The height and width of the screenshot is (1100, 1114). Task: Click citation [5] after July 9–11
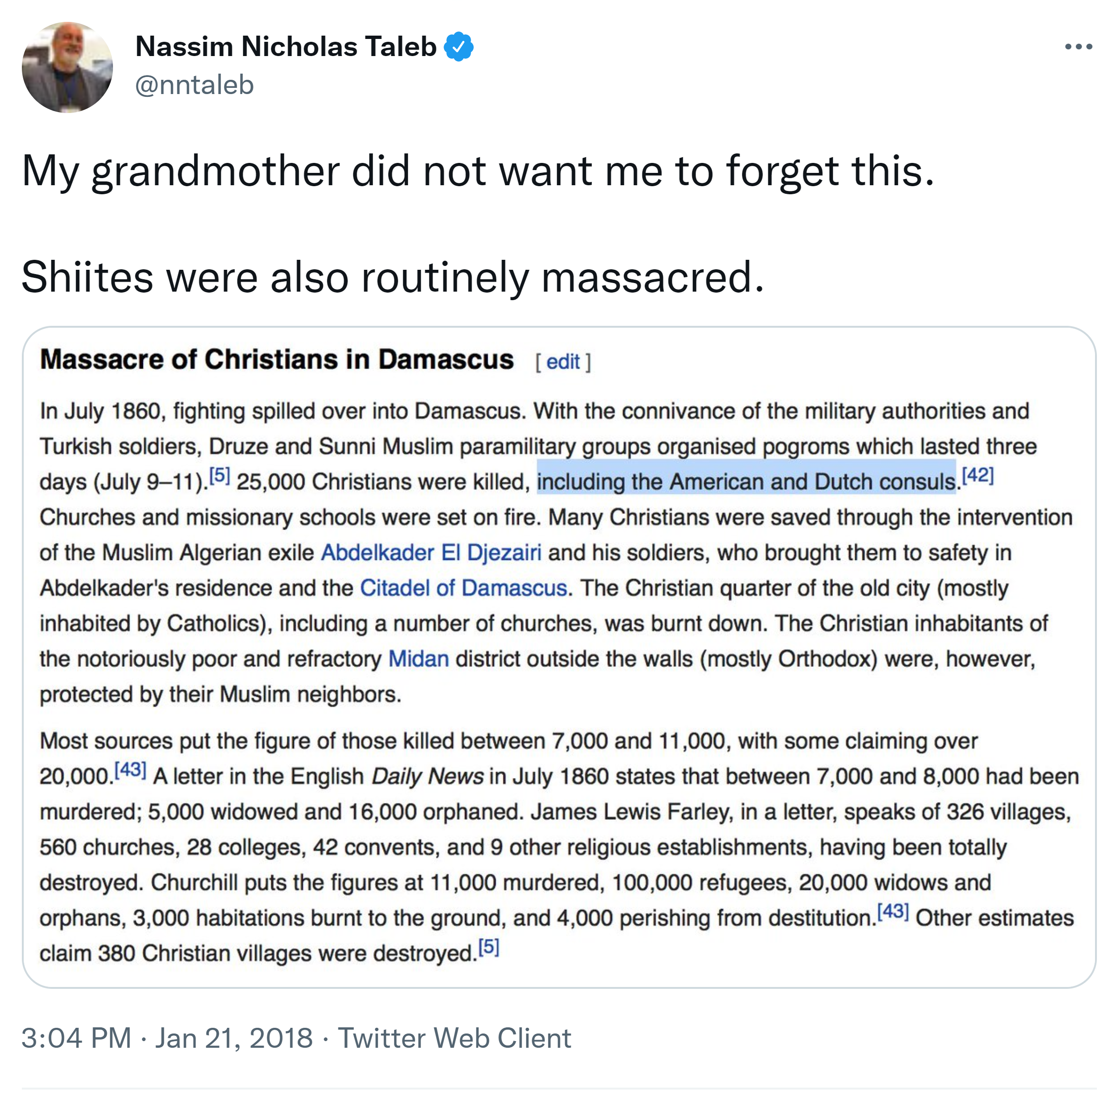(219, 475)
